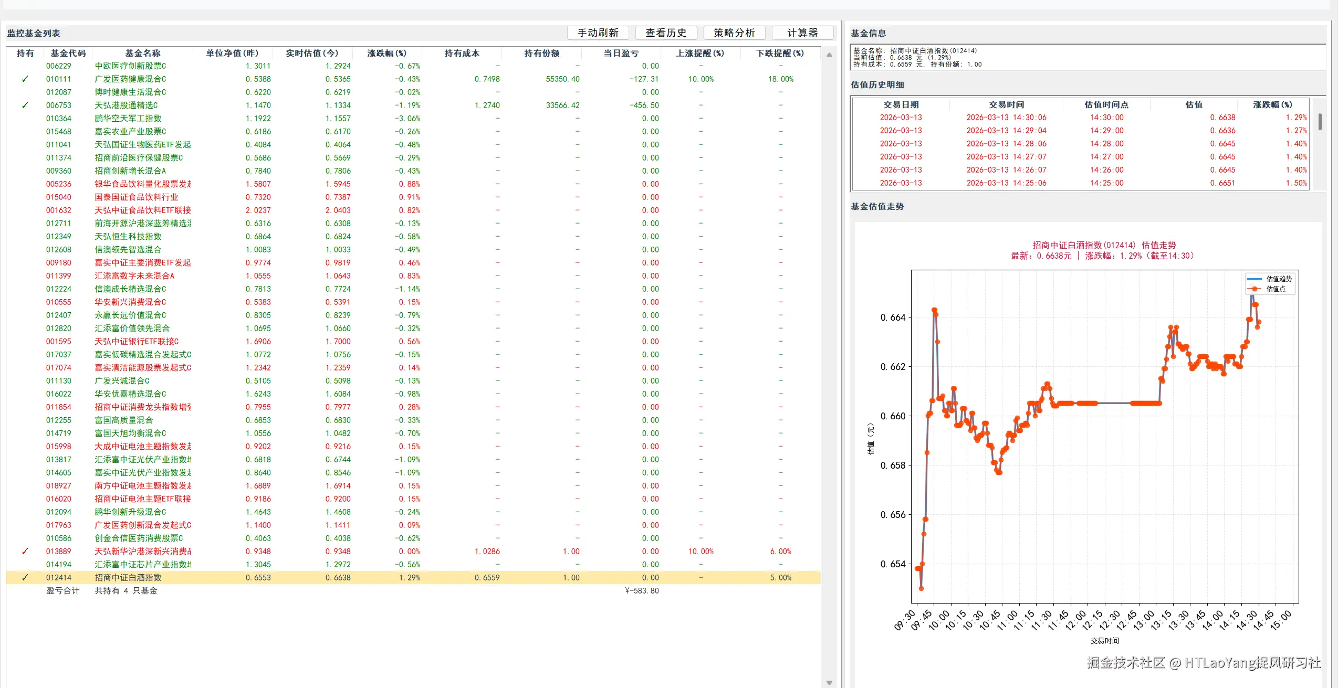Click scroll-up arrow on fund list scrollbar
The width and height of the screenshot is (1338, 688).
[x=829, y=55]
